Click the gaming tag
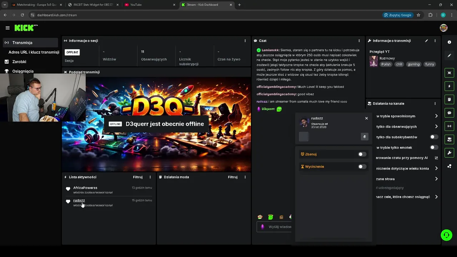Screen dimensions: 457x257 (x=414, y=64)
